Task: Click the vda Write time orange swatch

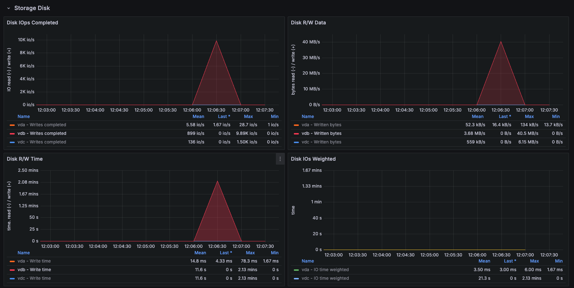Action: pyautogui.click(x=12, y=261)
